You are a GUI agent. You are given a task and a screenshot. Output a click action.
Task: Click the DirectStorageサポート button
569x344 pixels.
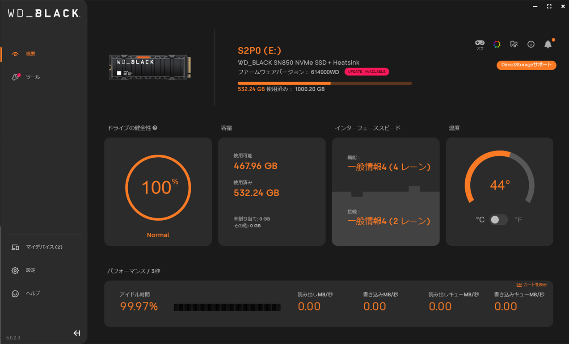(x=526, y=65)
